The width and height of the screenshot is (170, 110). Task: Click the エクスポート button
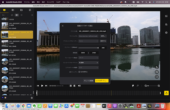click(x=102, y=81)
